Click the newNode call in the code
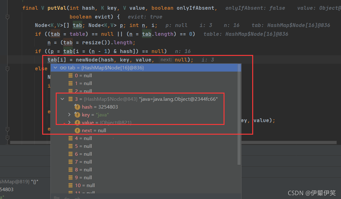The height and width of the screenshot is (199, 341). (x=87, y=60)
